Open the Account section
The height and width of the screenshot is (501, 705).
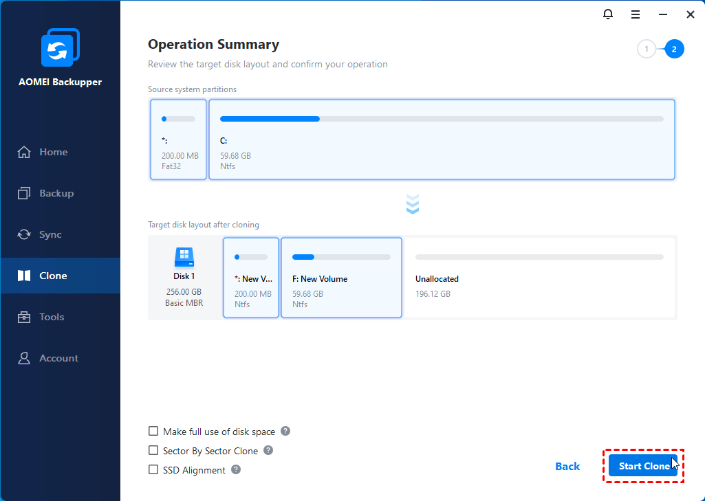pyautogui.click(x=61, y=358)
